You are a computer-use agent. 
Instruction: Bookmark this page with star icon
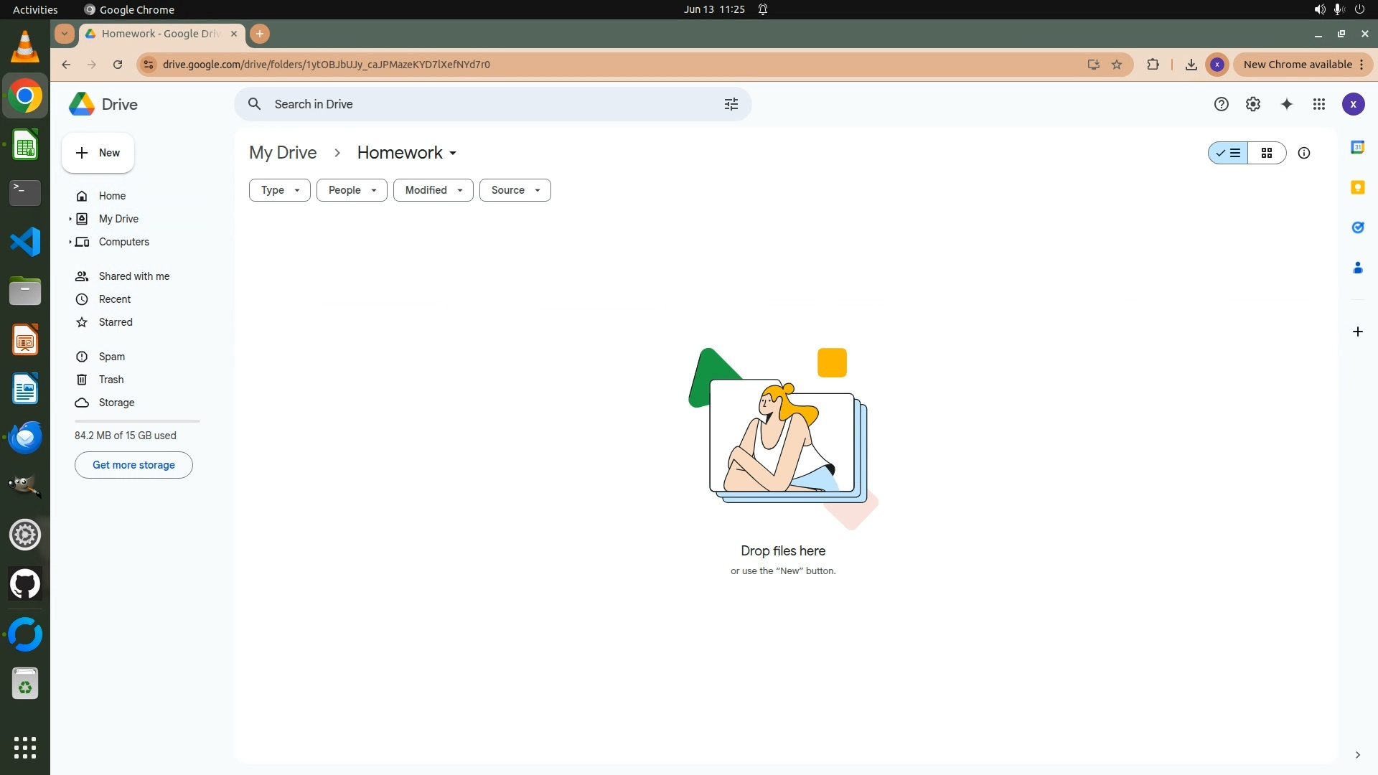pyautogui.click(x=1117, y=65)
